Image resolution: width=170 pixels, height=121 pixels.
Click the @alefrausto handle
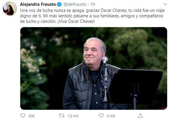pyautogui.click(x=75, y=4)
